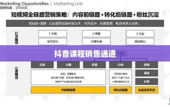
Task: Select the vertical '行为路径' label
Action: 16,38
